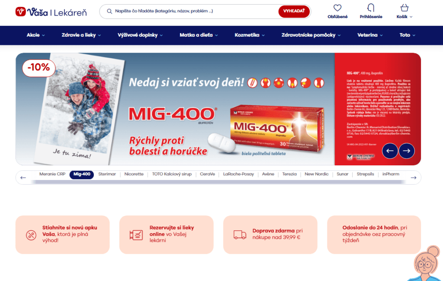The height and width of the screenshot is (281, 443).
Task: Select the Terezia tab
Action: (289, 174)
